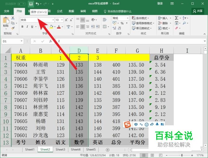Click the Select All corner triangle
208x158 pixels.
(8, 51)
